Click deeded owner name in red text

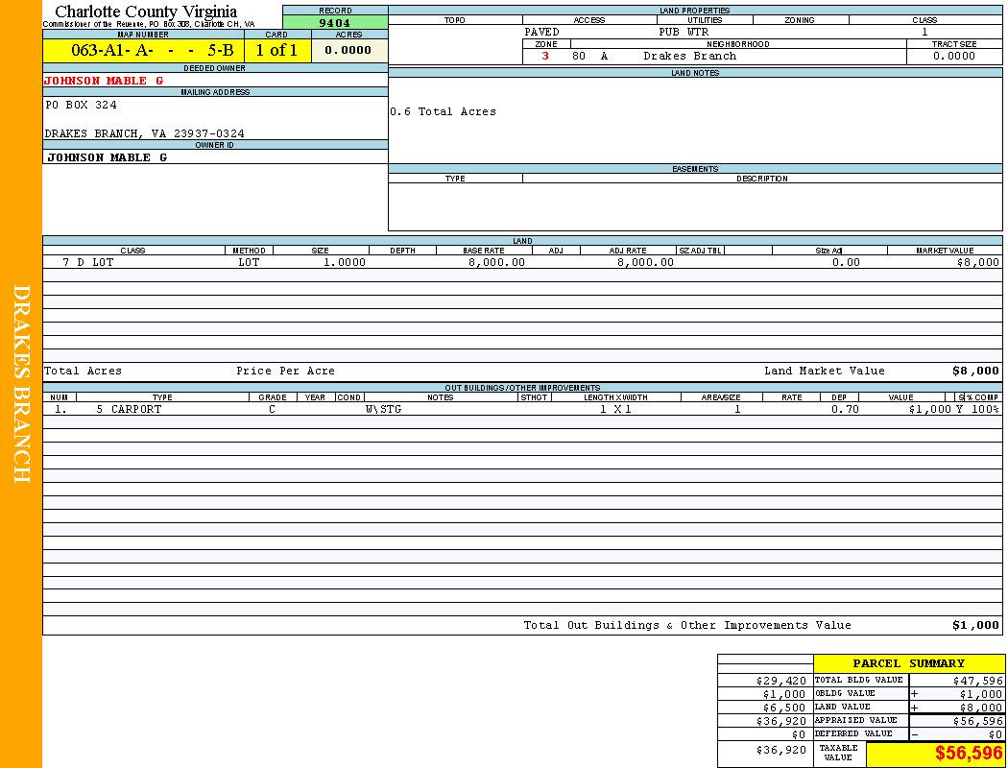96,81
